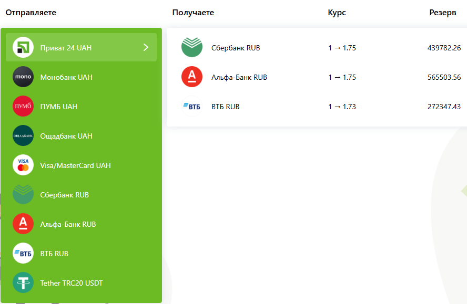Click the Alfa-Bank logo in receive list
Screen dimensions: 467x304
coord(192,77)
